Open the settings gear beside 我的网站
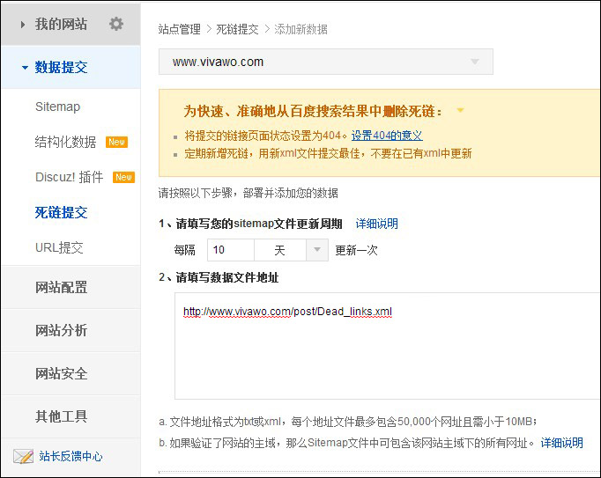This screenshot has width=601, height=478. pos(116,24)
